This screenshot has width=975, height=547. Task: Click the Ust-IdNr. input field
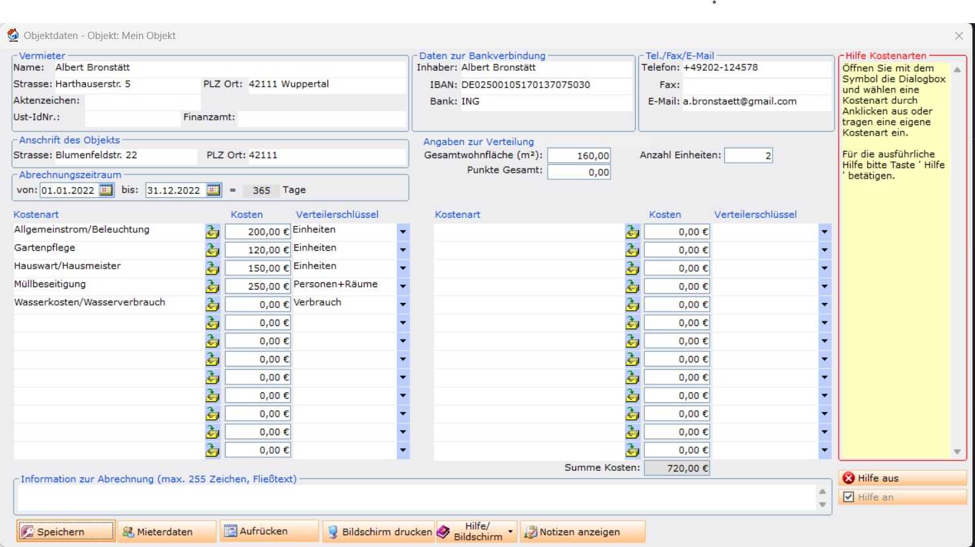132,118
